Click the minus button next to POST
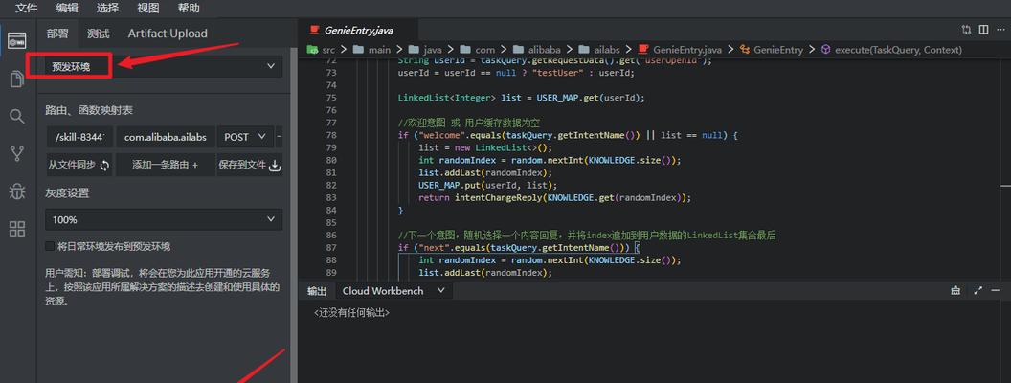1011x383 pixels. 279,137
